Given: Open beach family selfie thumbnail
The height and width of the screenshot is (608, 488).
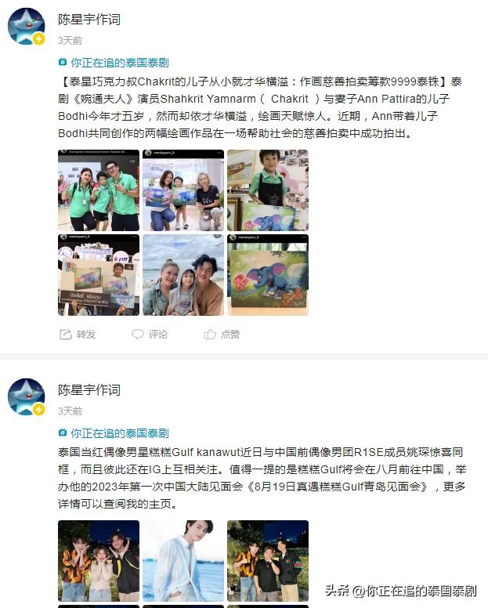Looking at the screenshot, I should [183, 275].
